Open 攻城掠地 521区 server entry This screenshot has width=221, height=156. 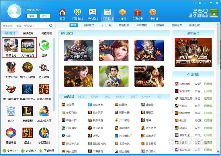[193, 84]
